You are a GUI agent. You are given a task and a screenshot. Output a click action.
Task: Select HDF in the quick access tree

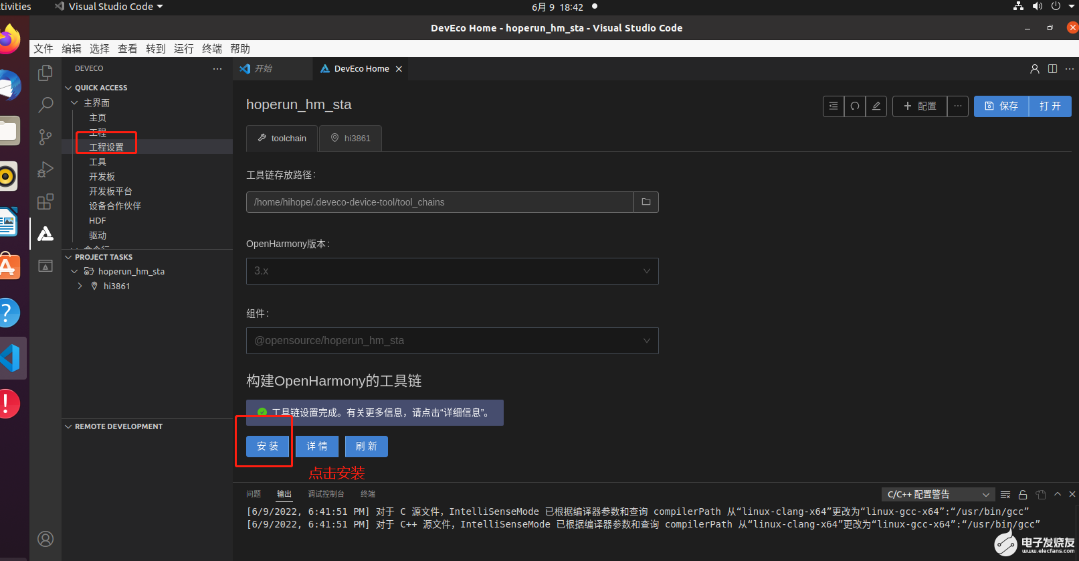click(x=98, y=220)
